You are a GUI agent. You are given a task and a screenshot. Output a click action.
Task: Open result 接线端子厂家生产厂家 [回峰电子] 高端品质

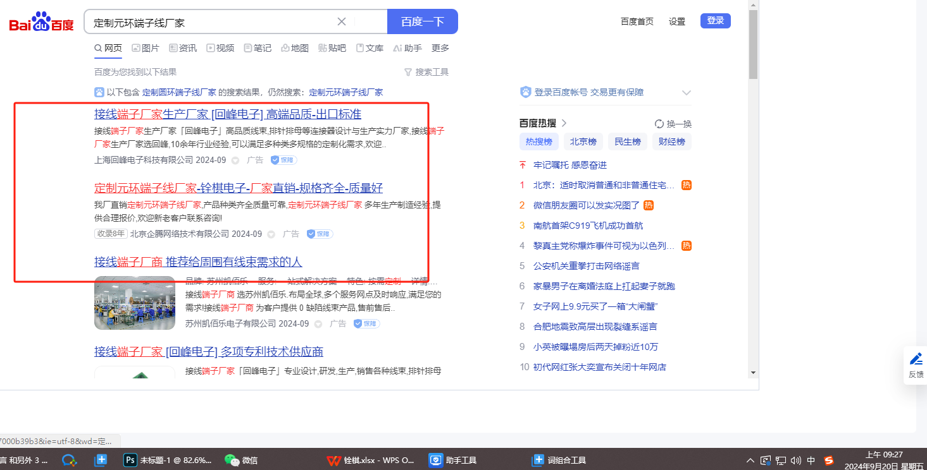pyautogui.click(x=228, y=114)
